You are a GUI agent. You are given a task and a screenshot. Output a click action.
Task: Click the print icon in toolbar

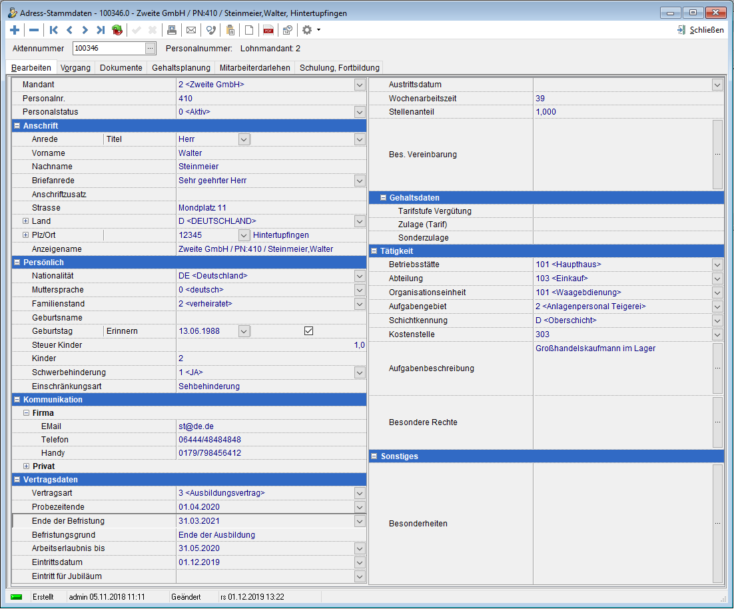[172, 30]
